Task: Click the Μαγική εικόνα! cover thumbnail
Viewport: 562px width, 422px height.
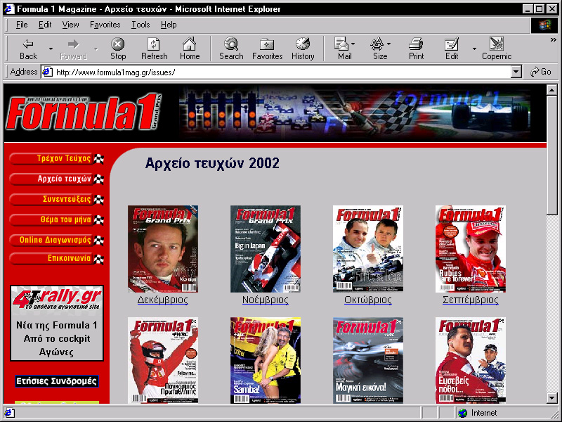Action: [x=368, y=360]
